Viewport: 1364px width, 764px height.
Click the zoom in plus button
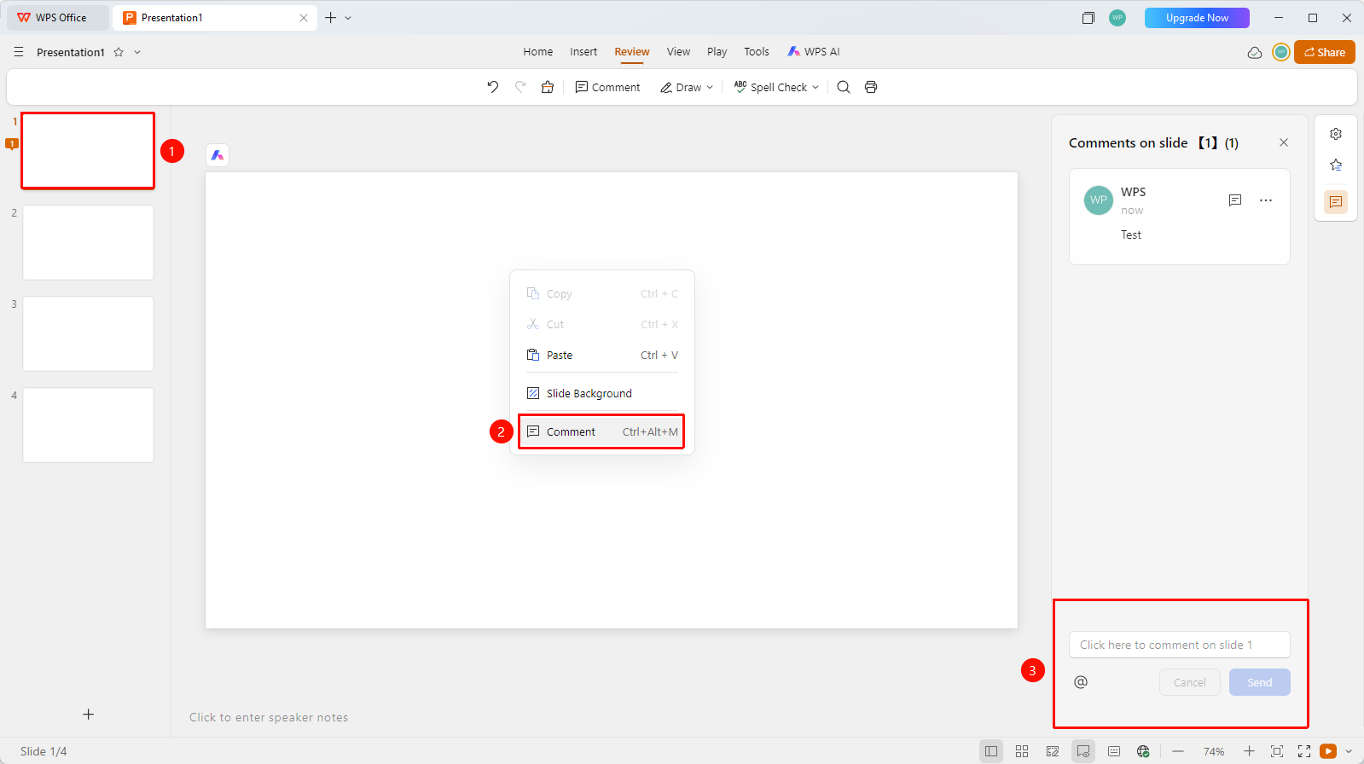(1249, 751)
